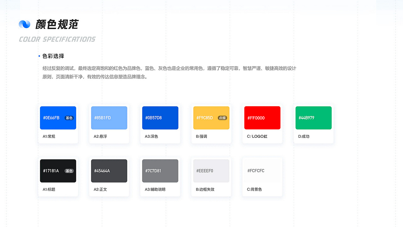Select the #EEEEF0 border disabled swatch

[x=211, y=171]
